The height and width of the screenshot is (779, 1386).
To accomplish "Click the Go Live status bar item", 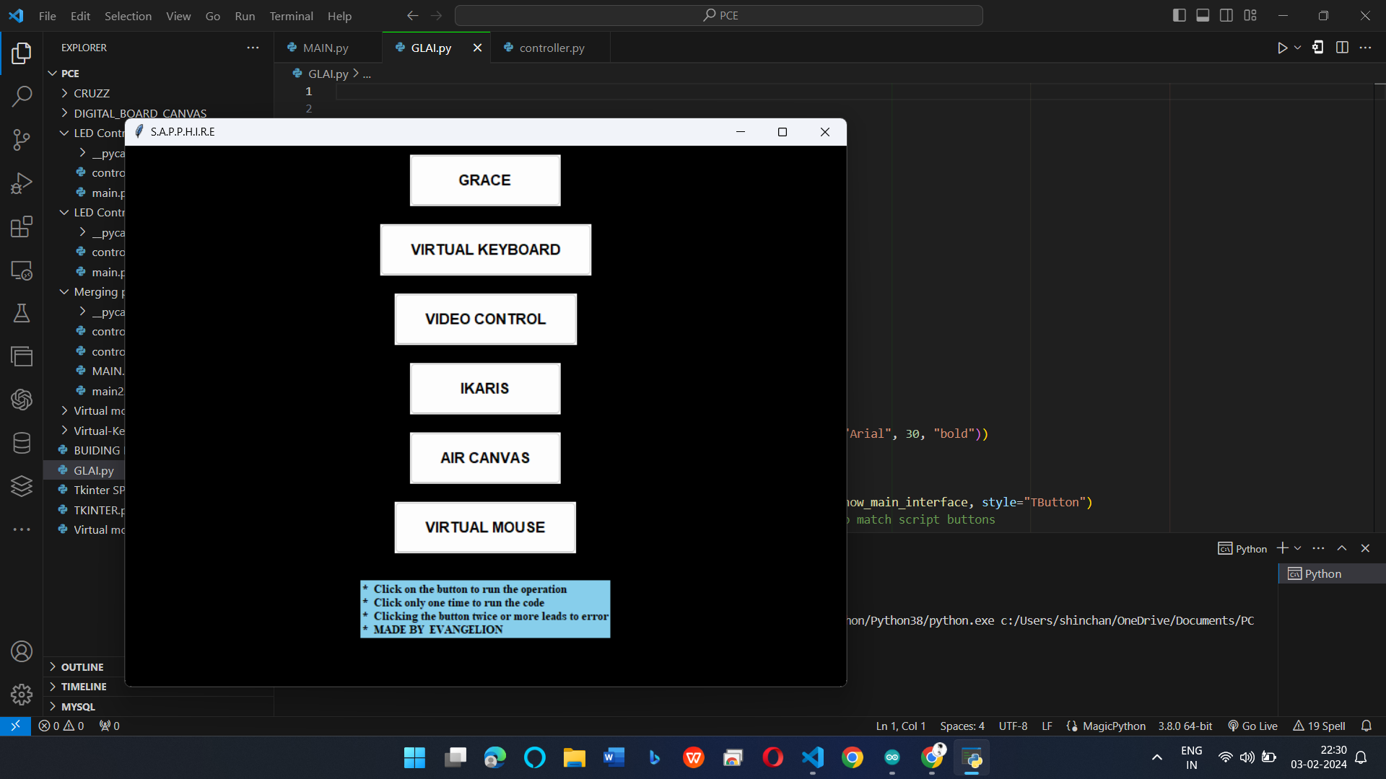I will click(1253, 726).
